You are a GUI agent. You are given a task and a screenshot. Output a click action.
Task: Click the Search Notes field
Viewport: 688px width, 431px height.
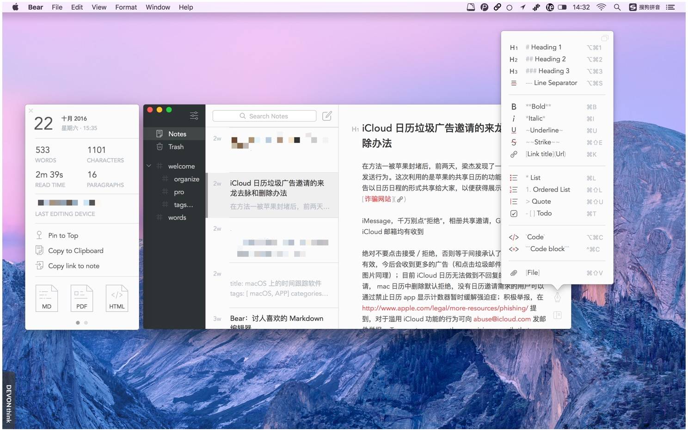click(x=264, y=116)
